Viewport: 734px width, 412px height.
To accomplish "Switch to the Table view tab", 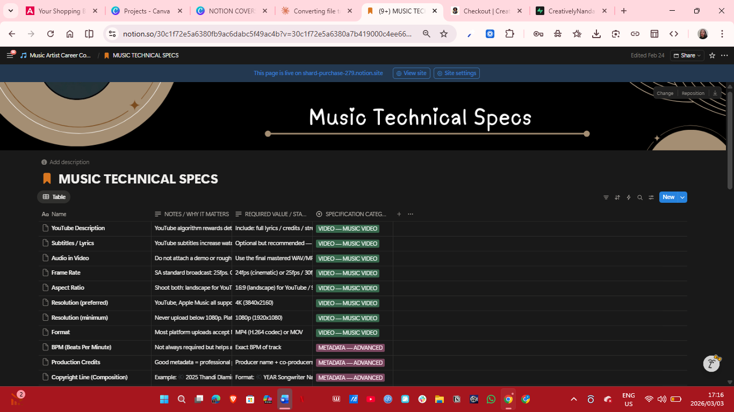I will pyautogui.click(x=54, y=197).
